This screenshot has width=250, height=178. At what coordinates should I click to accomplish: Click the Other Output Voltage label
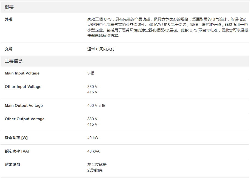point(25,119)
